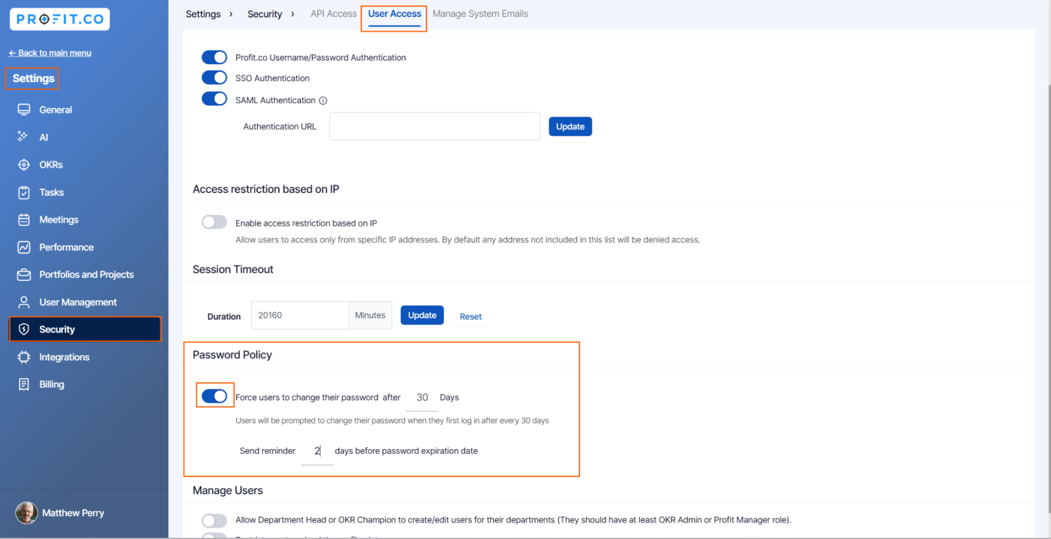Open General settings icon in sidebar
1051x539 pixels.
(x=24, y=109)
